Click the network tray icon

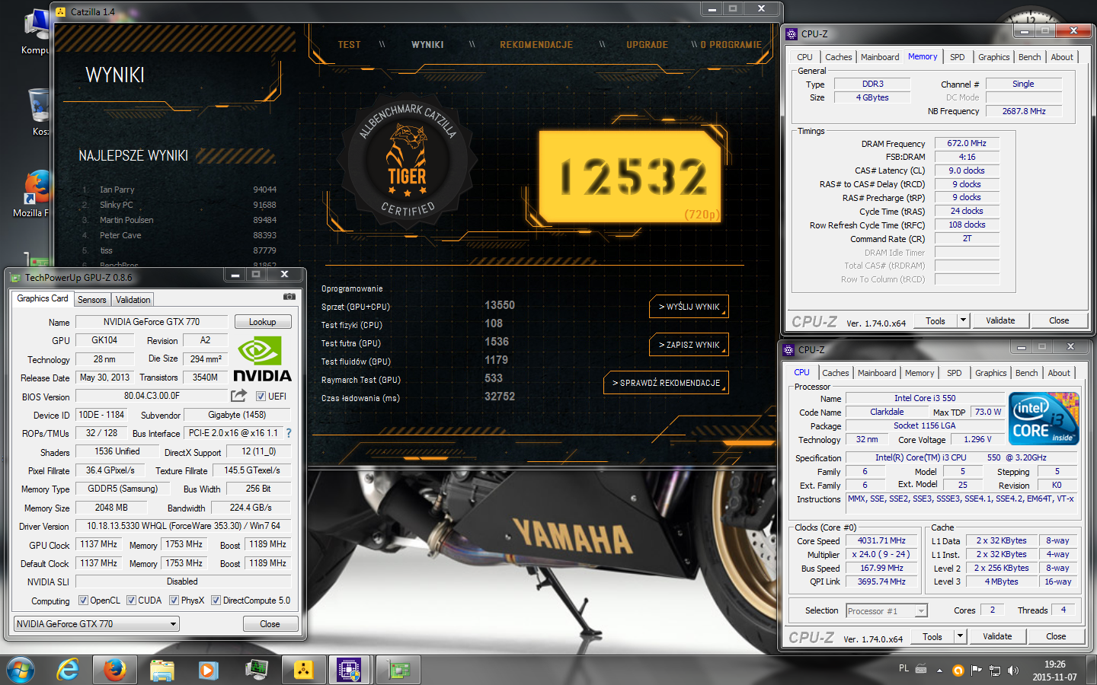coord(995,671)
